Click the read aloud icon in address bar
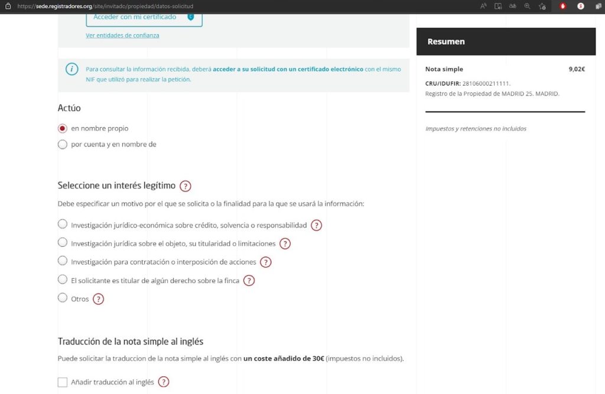Image resolution: width=605 pixels, height=394 pixels. pos(483,6)
